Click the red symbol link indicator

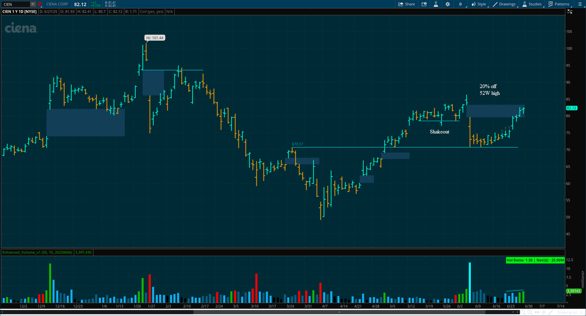tap(40, 4)
